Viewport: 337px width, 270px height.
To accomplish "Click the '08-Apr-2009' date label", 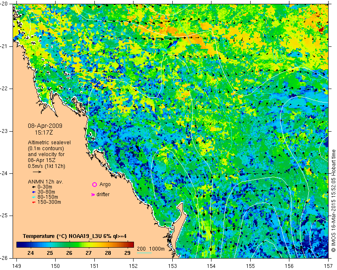I will (x=45, y=126).
